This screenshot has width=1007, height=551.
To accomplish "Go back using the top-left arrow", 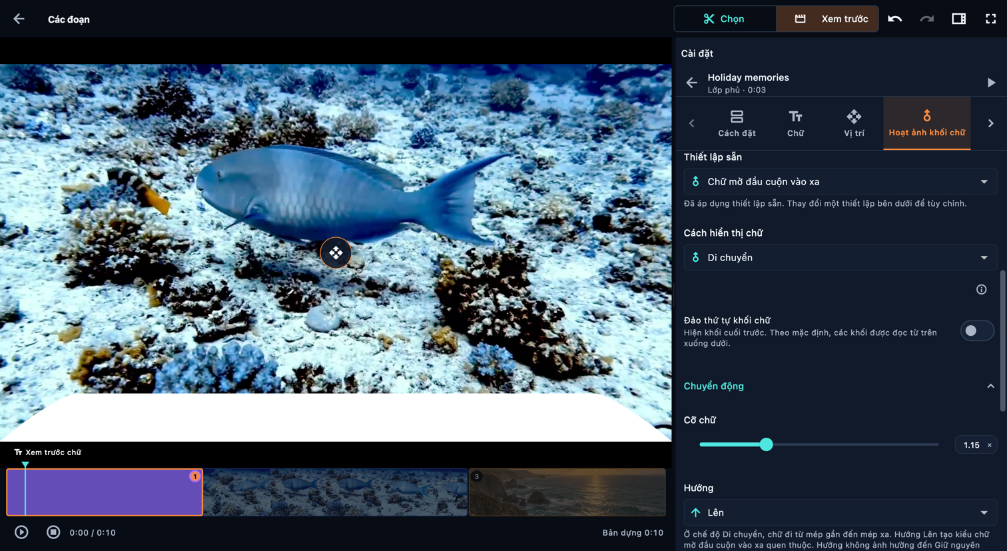I will 19,19.
